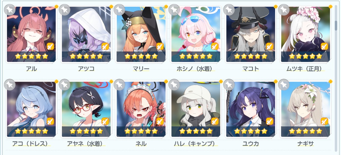Click the pin icon on マリー
341x155 pixels.
click(x=119, y=10)
